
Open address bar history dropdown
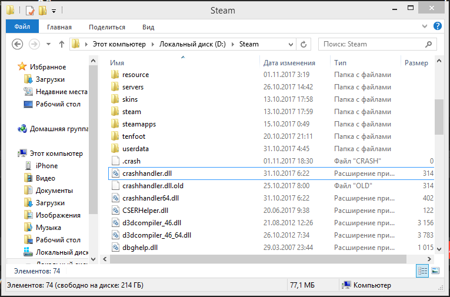tap(291, 44)
